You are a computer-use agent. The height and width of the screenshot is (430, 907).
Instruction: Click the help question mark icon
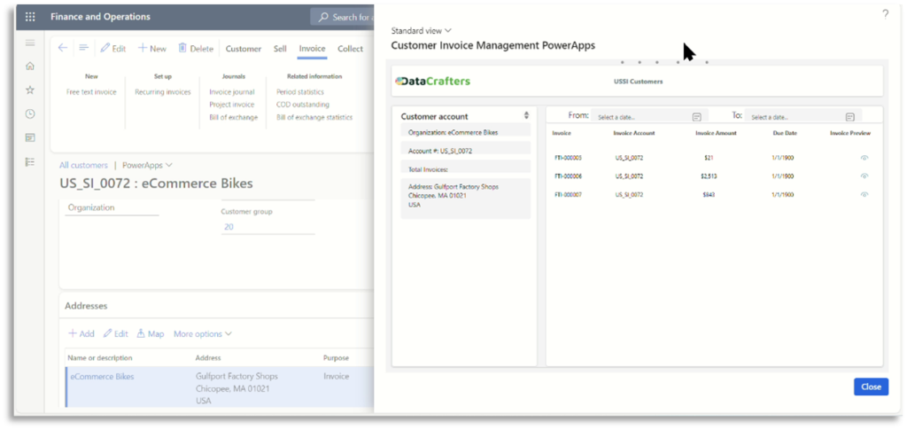[x=885, y=14]
